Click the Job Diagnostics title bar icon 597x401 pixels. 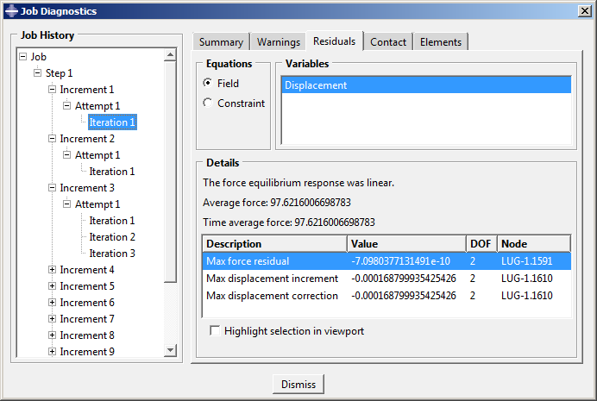click(x=10, y=11)
